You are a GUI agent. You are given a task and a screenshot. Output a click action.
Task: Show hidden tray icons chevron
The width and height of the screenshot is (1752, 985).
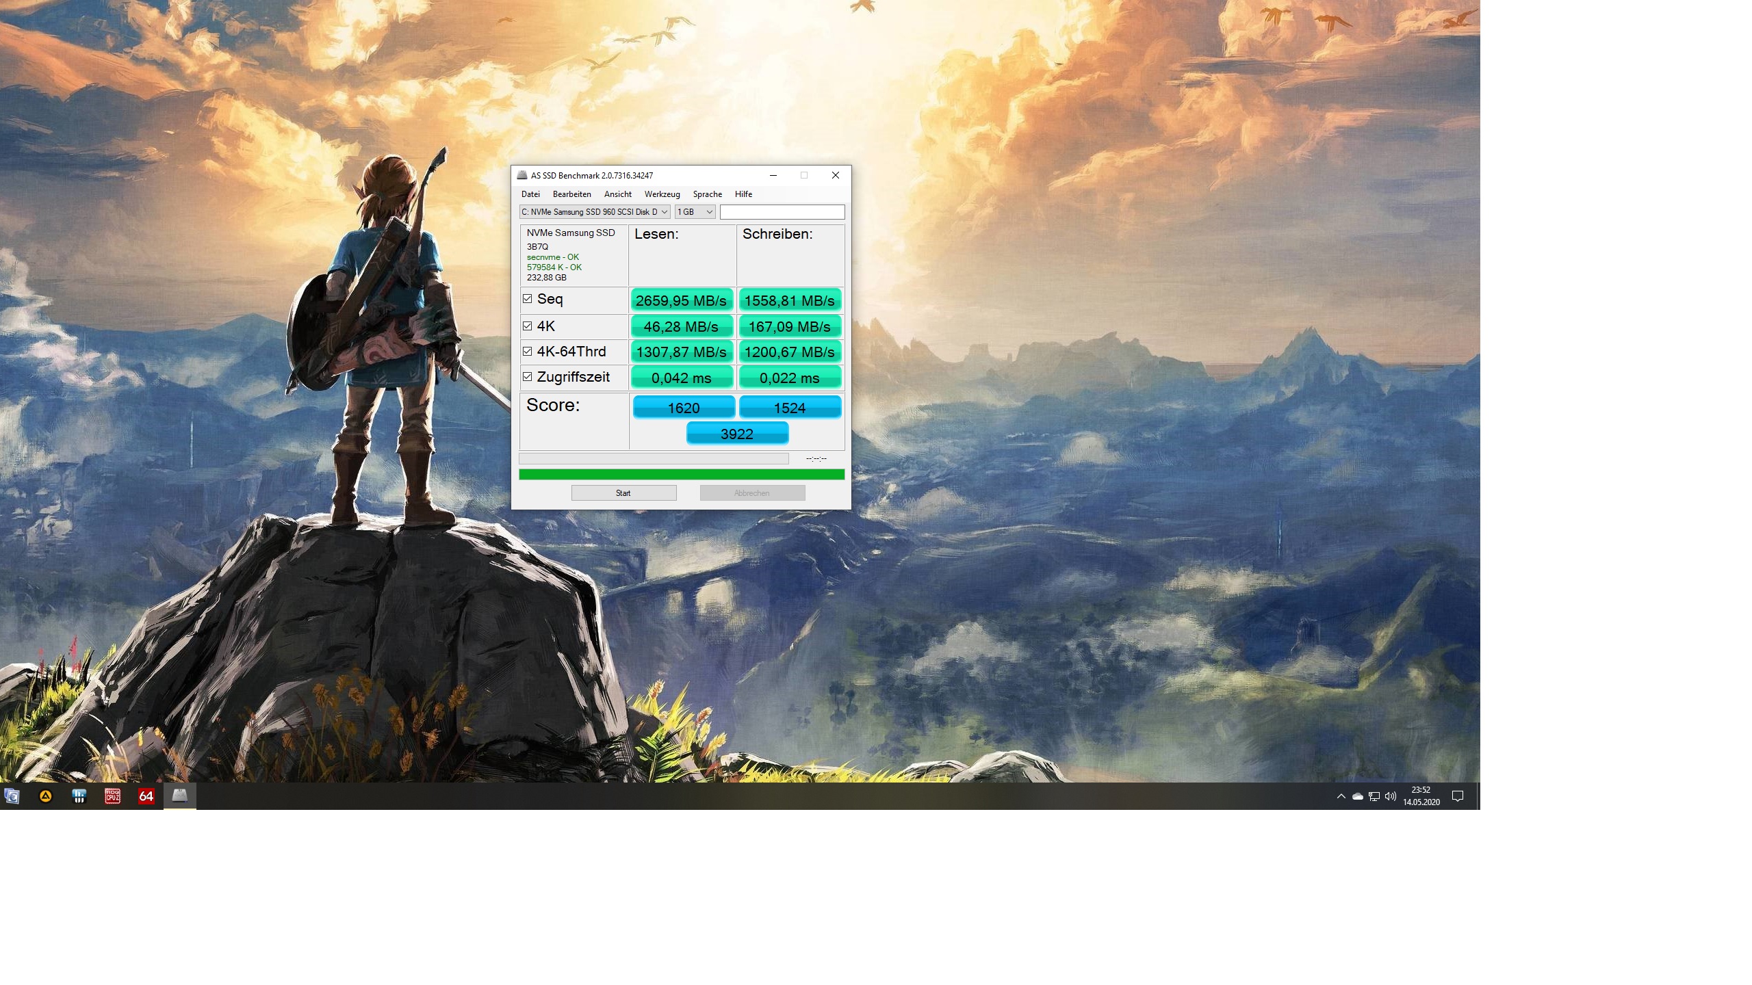[x=1341, y=796]
